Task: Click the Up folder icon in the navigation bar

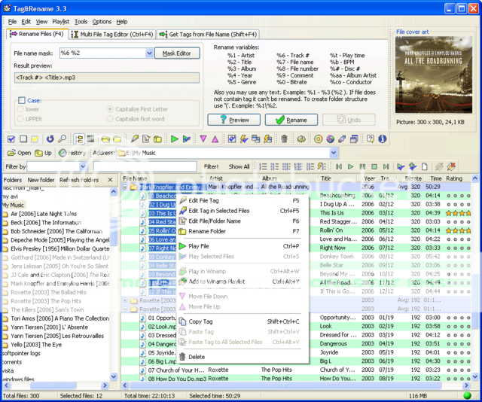Action: (x=38, y=153)
